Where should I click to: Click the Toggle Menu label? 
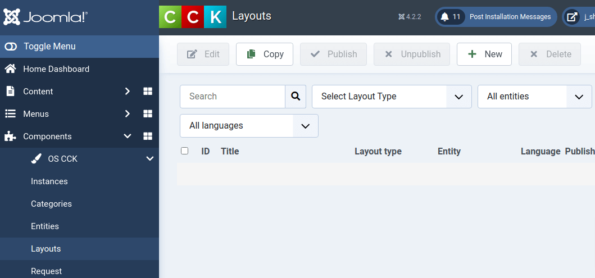[x=49, y=46]
